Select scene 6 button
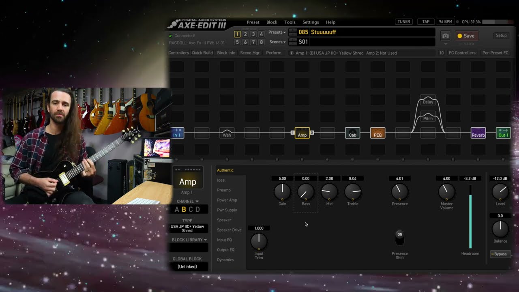Viewport: 519px width, 292px height. tap(245, 42)
